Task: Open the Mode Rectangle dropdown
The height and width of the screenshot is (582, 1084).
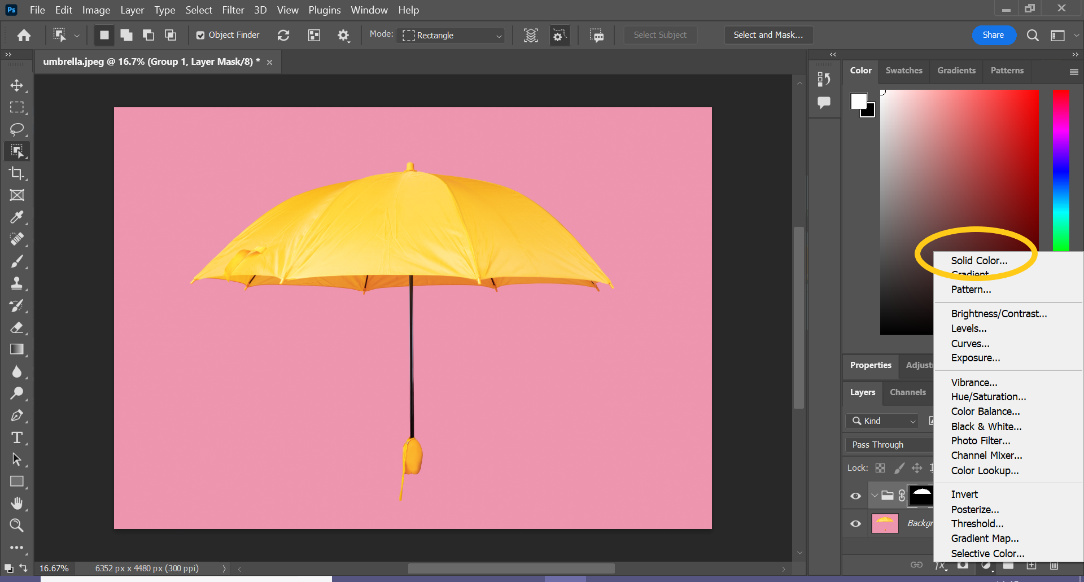Action: click(x=451, y=35)
